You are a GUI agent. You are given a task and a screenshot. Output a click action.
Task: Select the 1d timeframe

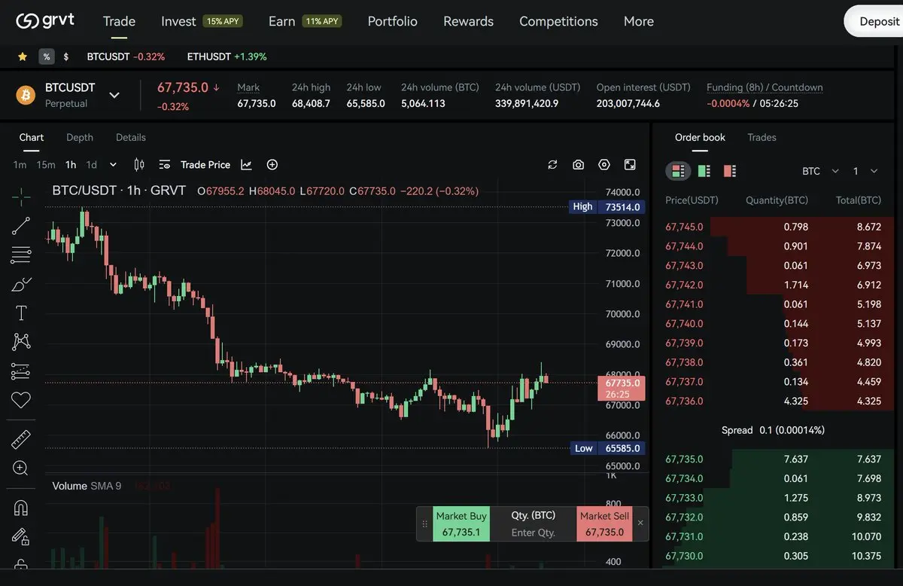click(92, 164)
